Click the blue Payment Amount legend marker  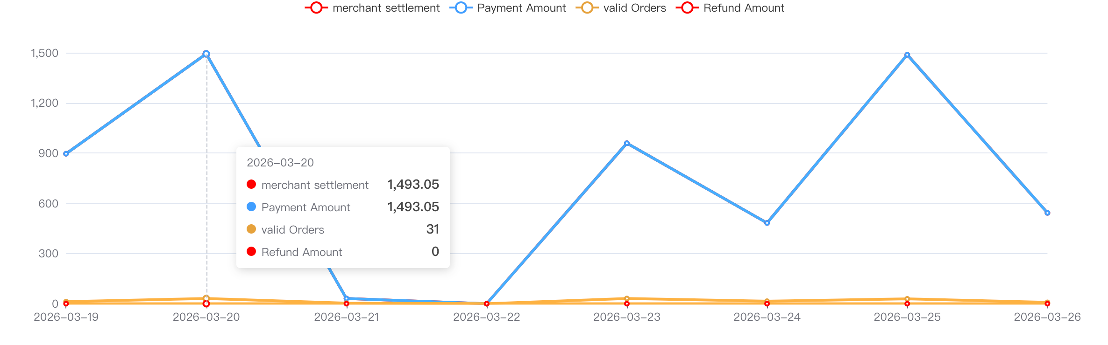click(x=461, y=8)
